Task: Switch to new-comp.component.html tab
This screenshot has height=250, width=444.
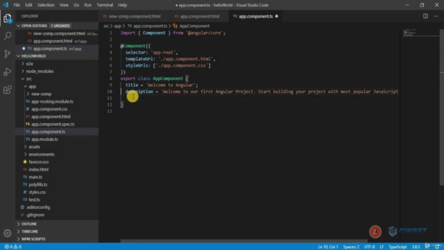Action: tap(134, 16)
